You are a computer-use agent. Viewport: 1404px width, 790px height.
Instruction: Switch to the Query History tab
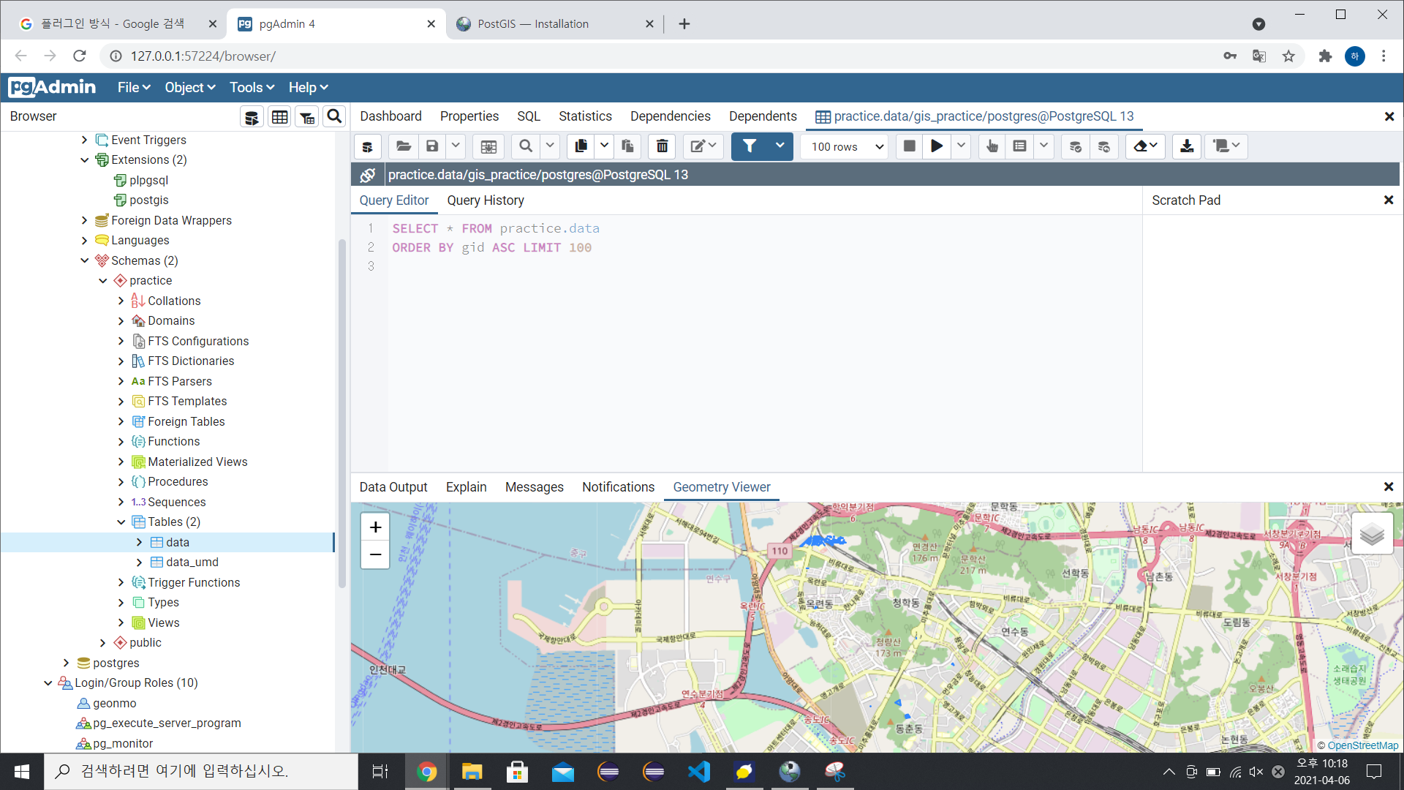pyautogui.click(x=485, y=200)
